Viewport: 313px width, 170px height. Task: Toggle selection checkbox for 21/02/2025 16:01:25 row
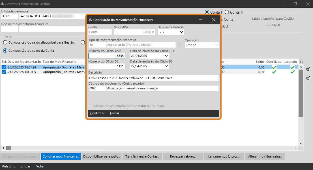[4, 72]
